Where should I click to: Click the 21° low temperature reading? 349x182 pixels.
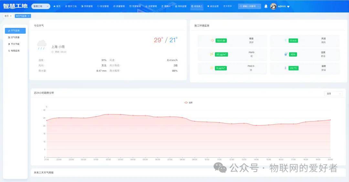[x=174, y=40]
